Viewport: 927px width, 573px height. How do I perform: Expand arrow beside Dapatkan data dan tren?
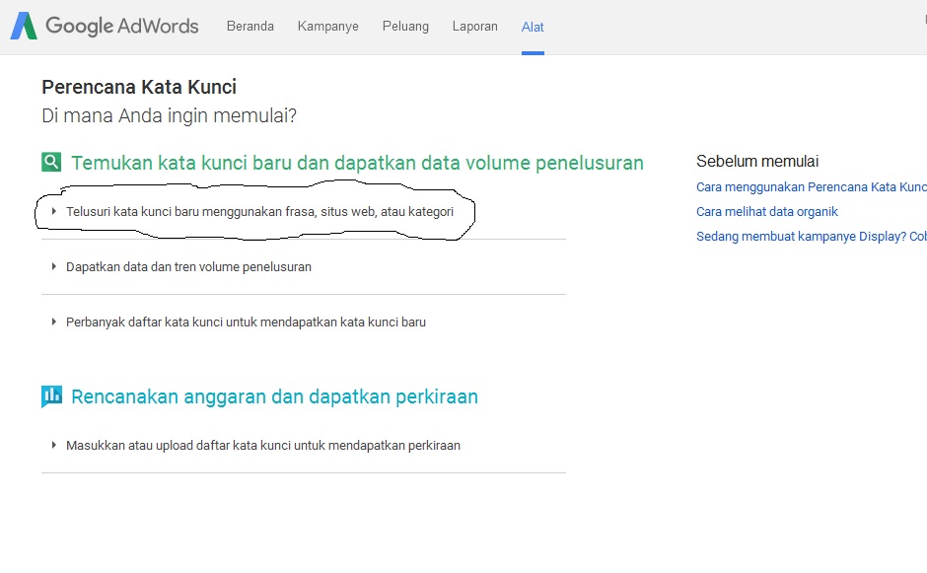[53, 266]
